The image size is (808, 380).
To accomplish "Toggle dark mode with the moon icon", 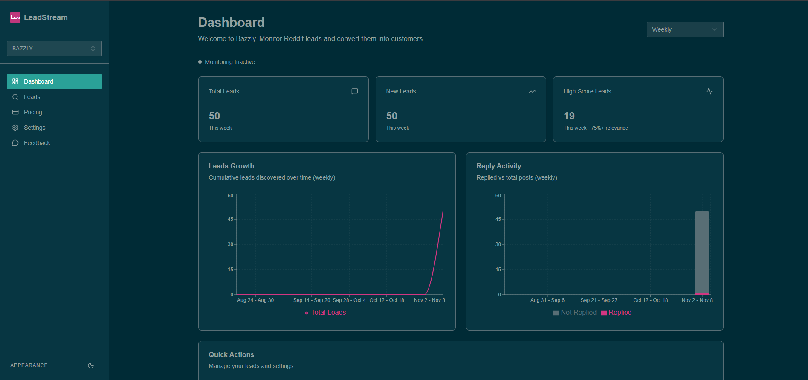I will click(91, 365).
